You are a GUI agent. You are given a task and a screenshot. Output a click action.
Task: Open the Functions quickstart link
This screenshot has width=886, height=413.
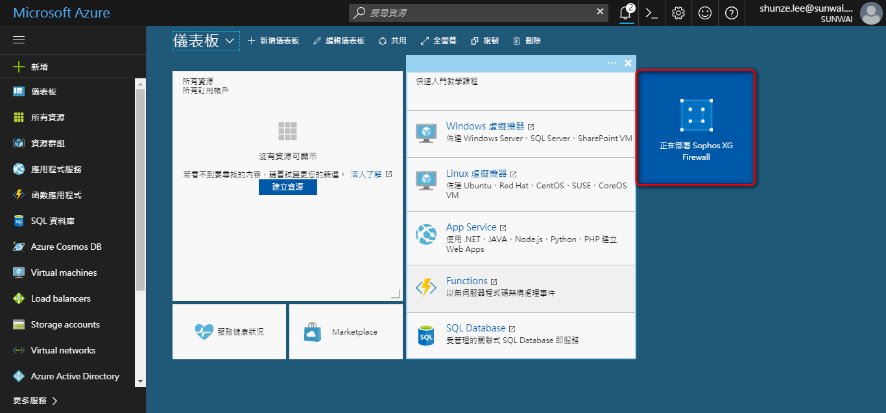pos(467,281)
